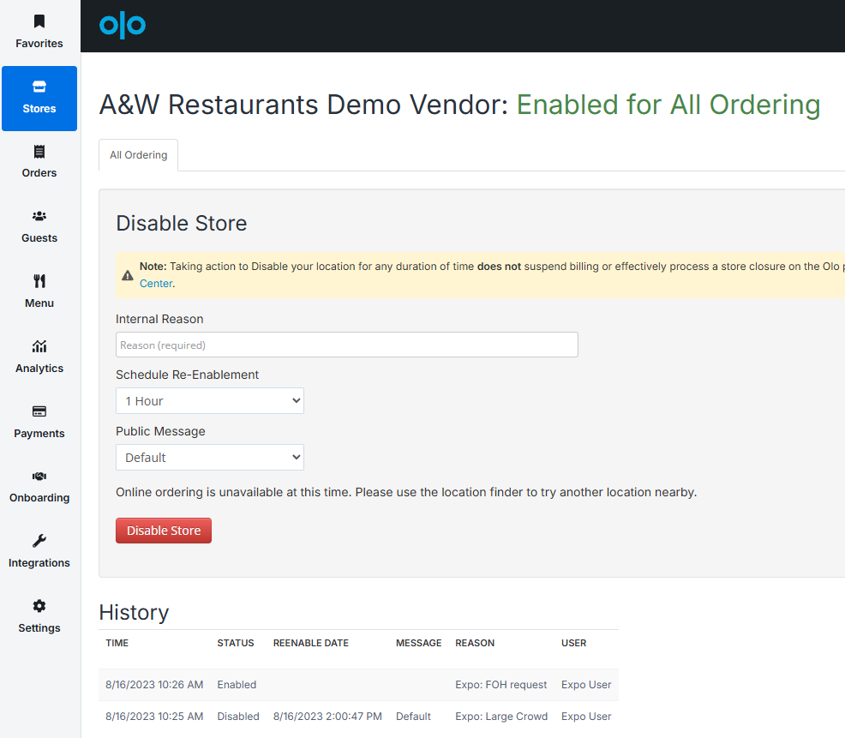
Task: Open the Orders receipt icon
Action: 39,152
